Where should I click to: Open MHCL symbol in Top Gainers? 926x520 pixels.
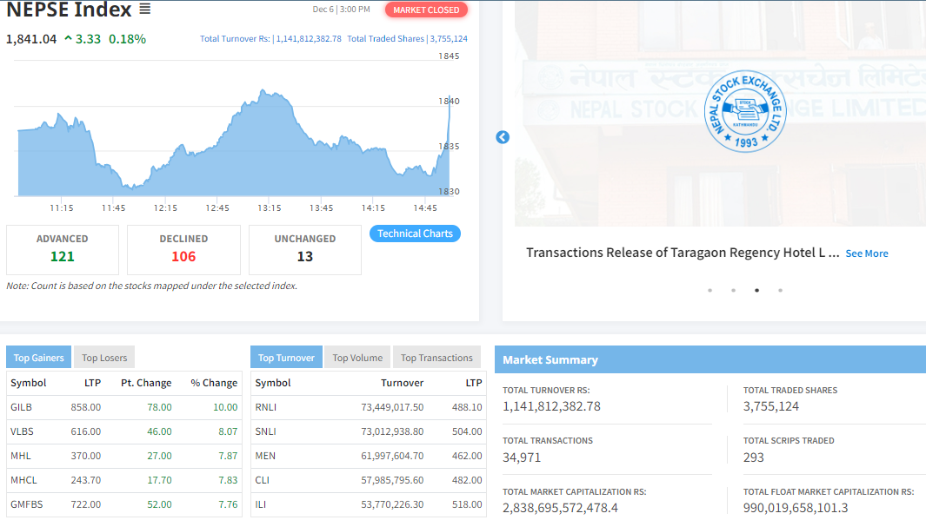click(x=23, y=480)
